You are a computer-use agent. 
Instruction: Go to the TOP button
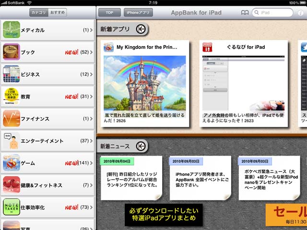(x=109, y=12)
